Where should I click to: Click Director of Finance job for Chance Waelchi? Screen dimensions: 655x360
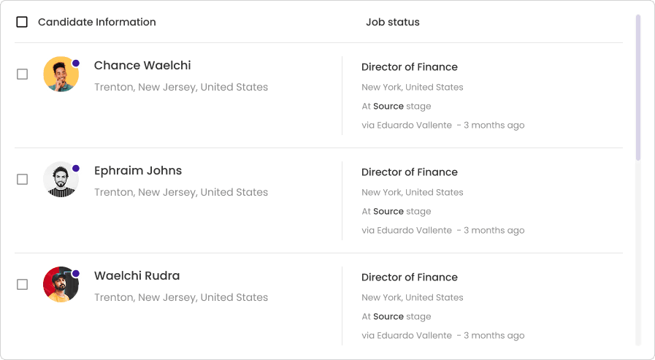point(410,67)
